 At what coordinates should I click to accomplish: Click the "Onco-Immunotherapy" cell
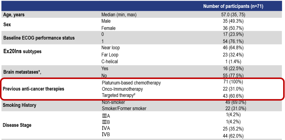click(122, 89)
